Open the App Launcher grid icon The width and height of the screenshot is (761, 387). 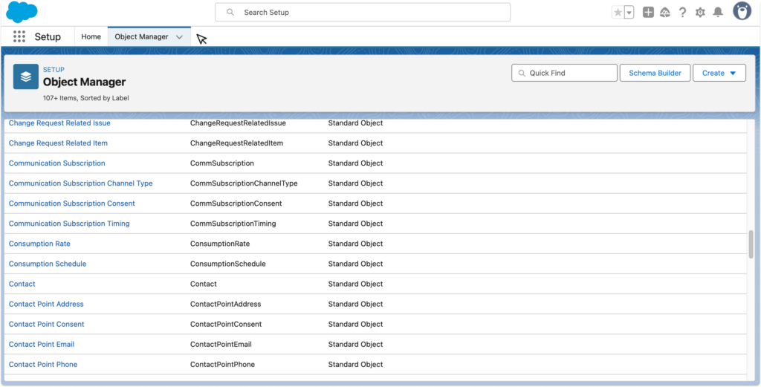[19, 36]
